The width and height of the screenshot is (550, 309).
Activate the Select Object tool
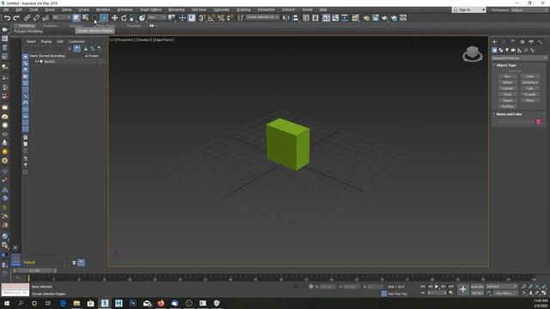click(x=76, y=18)
